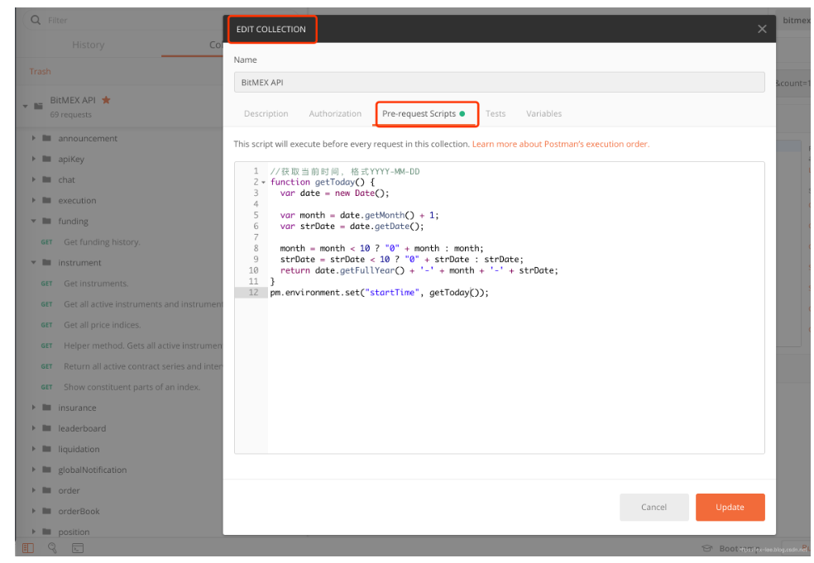Screen dimensions: 814x563
Task: Click the liquidation folder icon
Action: [x=46, y=449]
